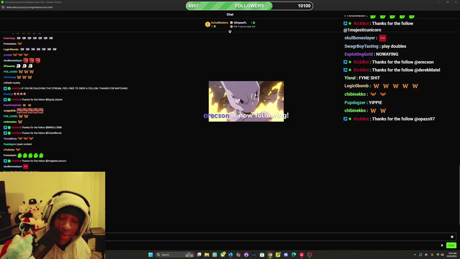Click the @derekMatel mention in KickBot message
This screenshot has height=259, width=460.
pyautogui.click(x=427, y=70)
